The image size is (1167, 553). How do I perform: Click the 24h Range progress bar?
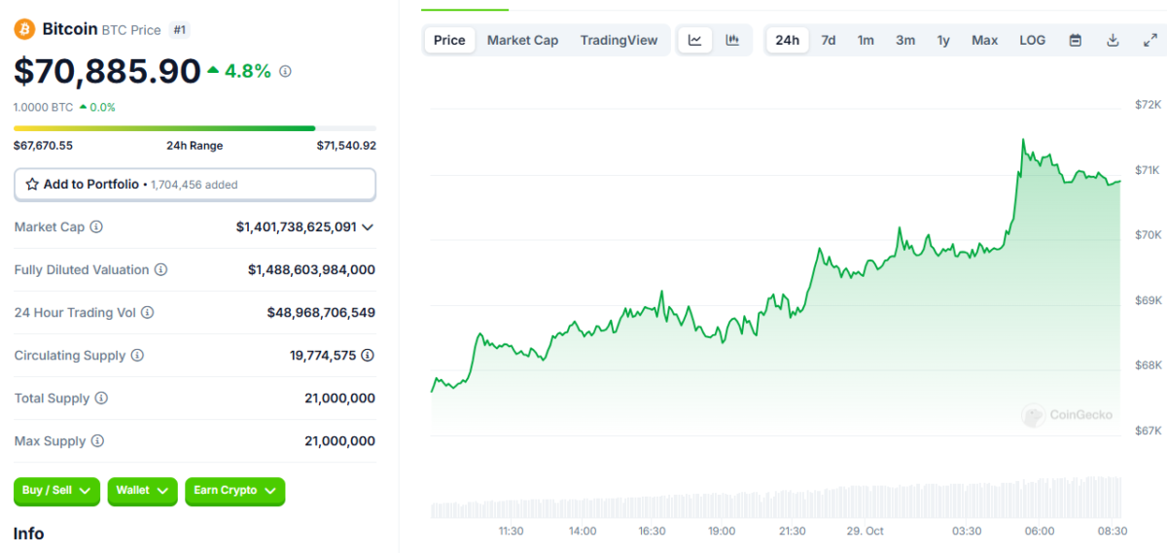(x=194, y=128)
